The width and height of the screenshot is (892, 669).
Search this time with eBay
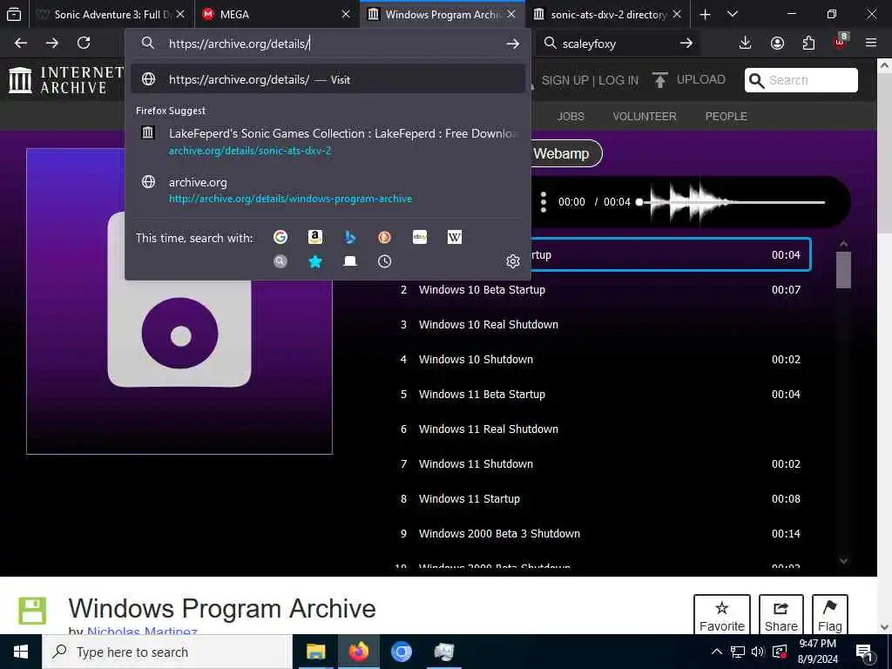420,237
